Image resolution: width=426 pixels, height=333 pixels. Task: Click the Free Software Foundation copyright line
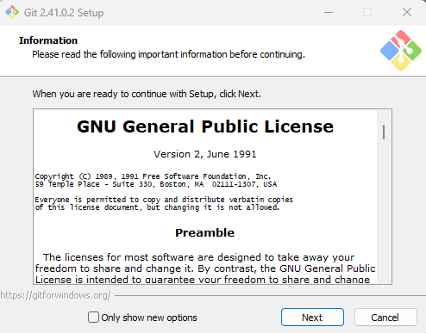pyautogui.click(x=153, y=176)
